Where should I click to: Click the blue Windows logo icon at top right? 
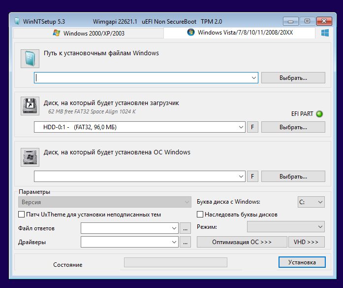click(x=325, y=33)
